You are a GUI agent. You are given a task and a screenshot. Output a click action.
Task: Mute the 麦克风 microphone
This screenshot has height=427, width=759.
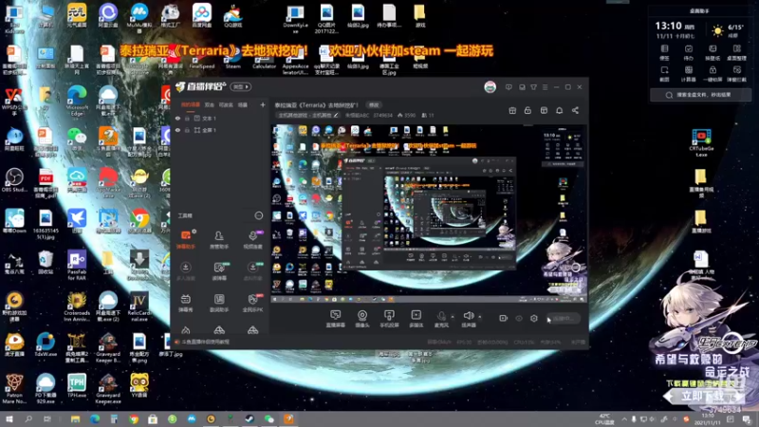(x=441, y=319)
